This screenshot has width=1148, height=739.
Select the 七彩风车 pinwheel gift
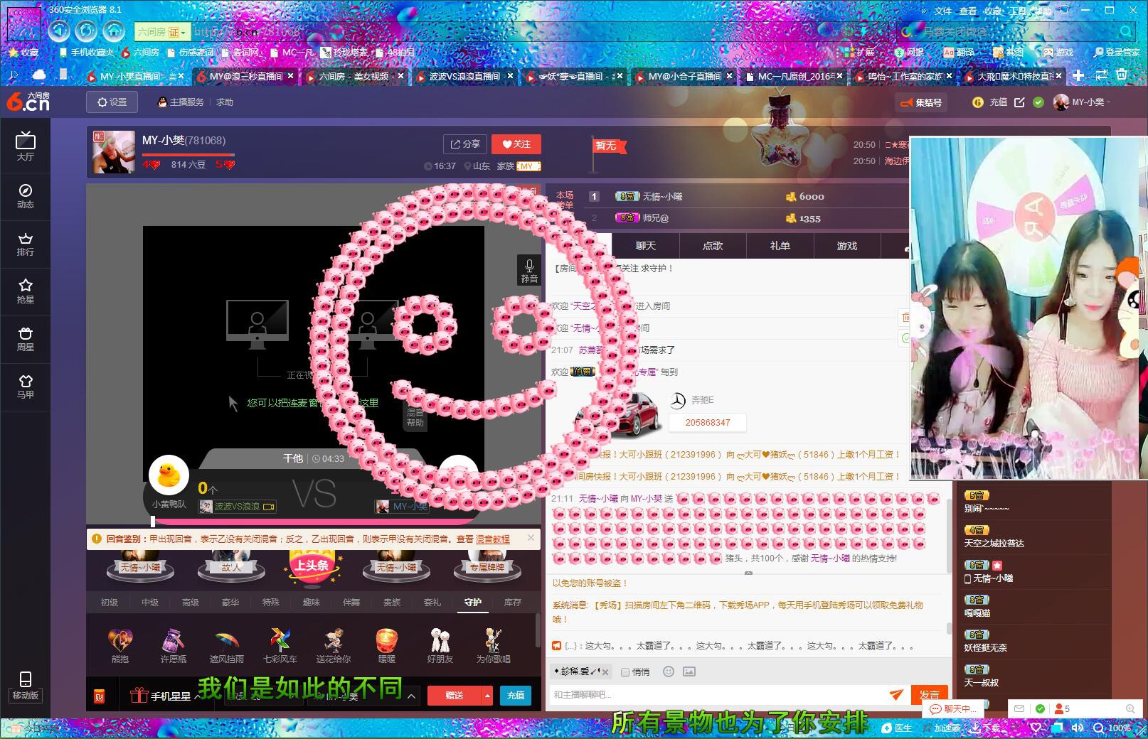tap(280, 645)
